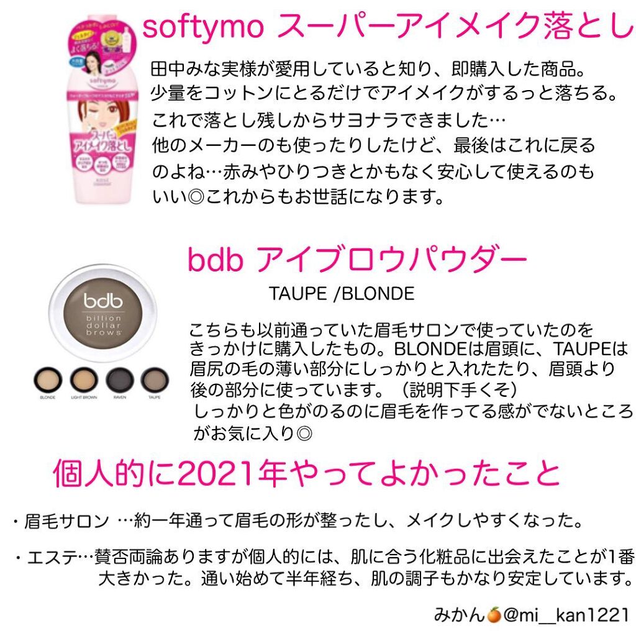Open the @mi__kan1221 account handle

coord(566,616)
